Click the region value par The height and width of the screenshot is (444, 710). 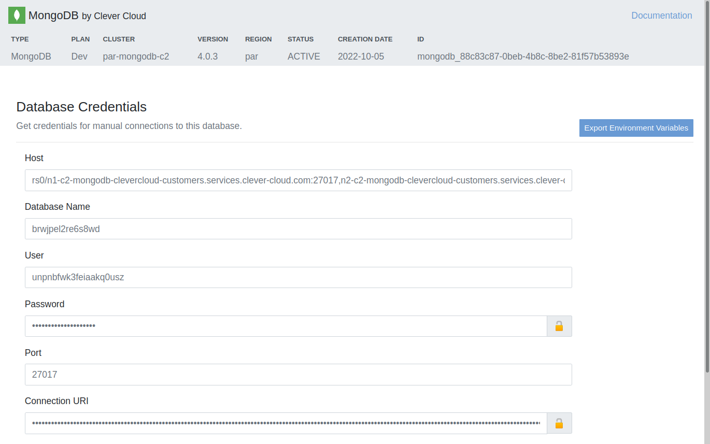[x=251, y=56]
